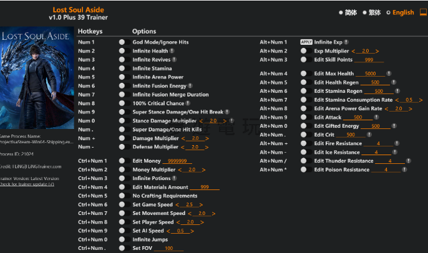Increase the Set AI Speed value
428x253 pixels.
click(x=192, y=231)
